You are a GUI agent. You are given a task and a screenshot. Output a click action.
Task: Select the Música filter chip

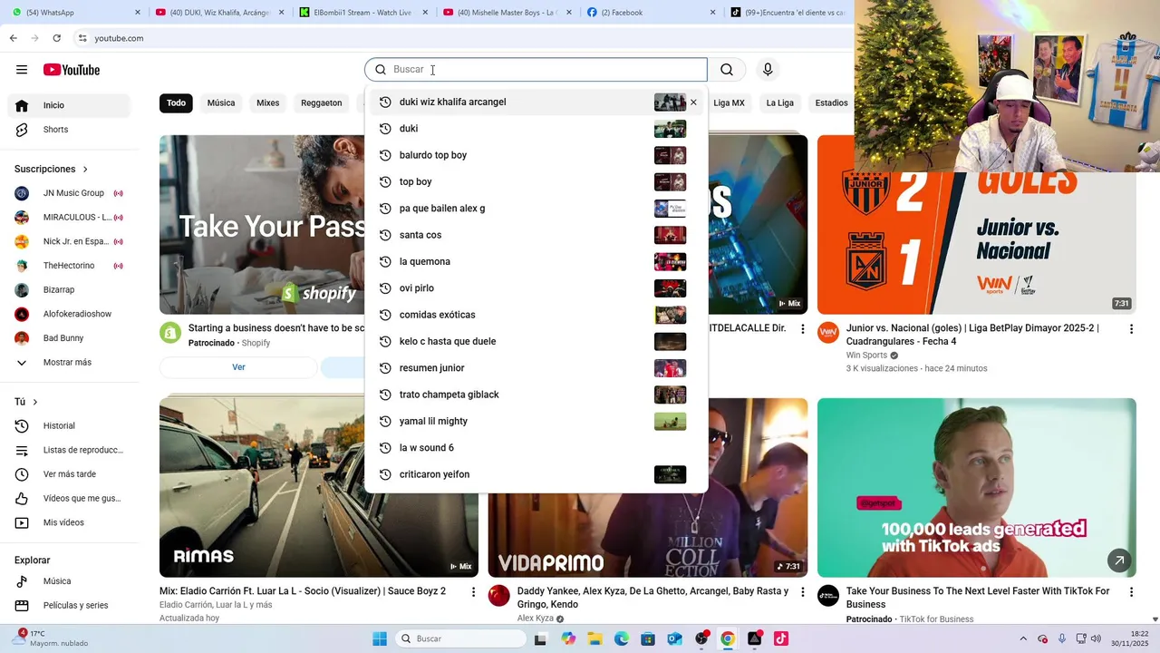221,103
